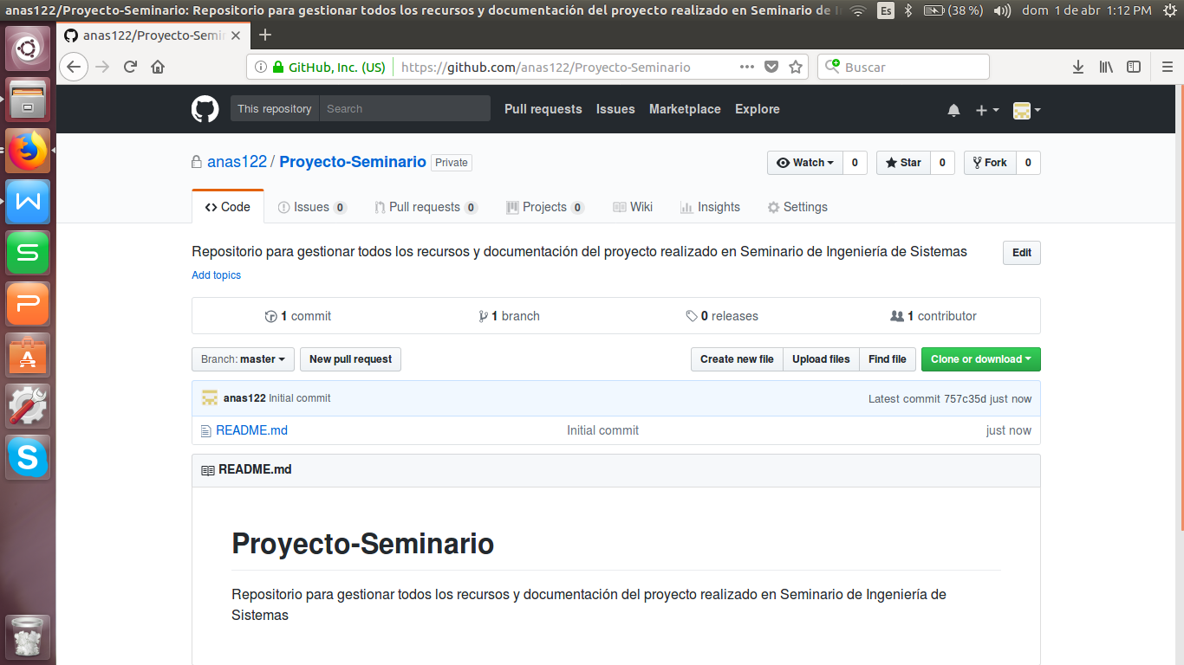Open the README.md file link

pos(251,430)
